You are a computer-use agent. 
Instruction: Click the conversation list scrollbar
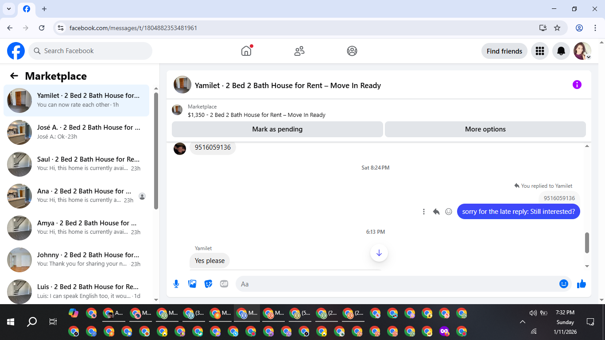pos(156,151)
